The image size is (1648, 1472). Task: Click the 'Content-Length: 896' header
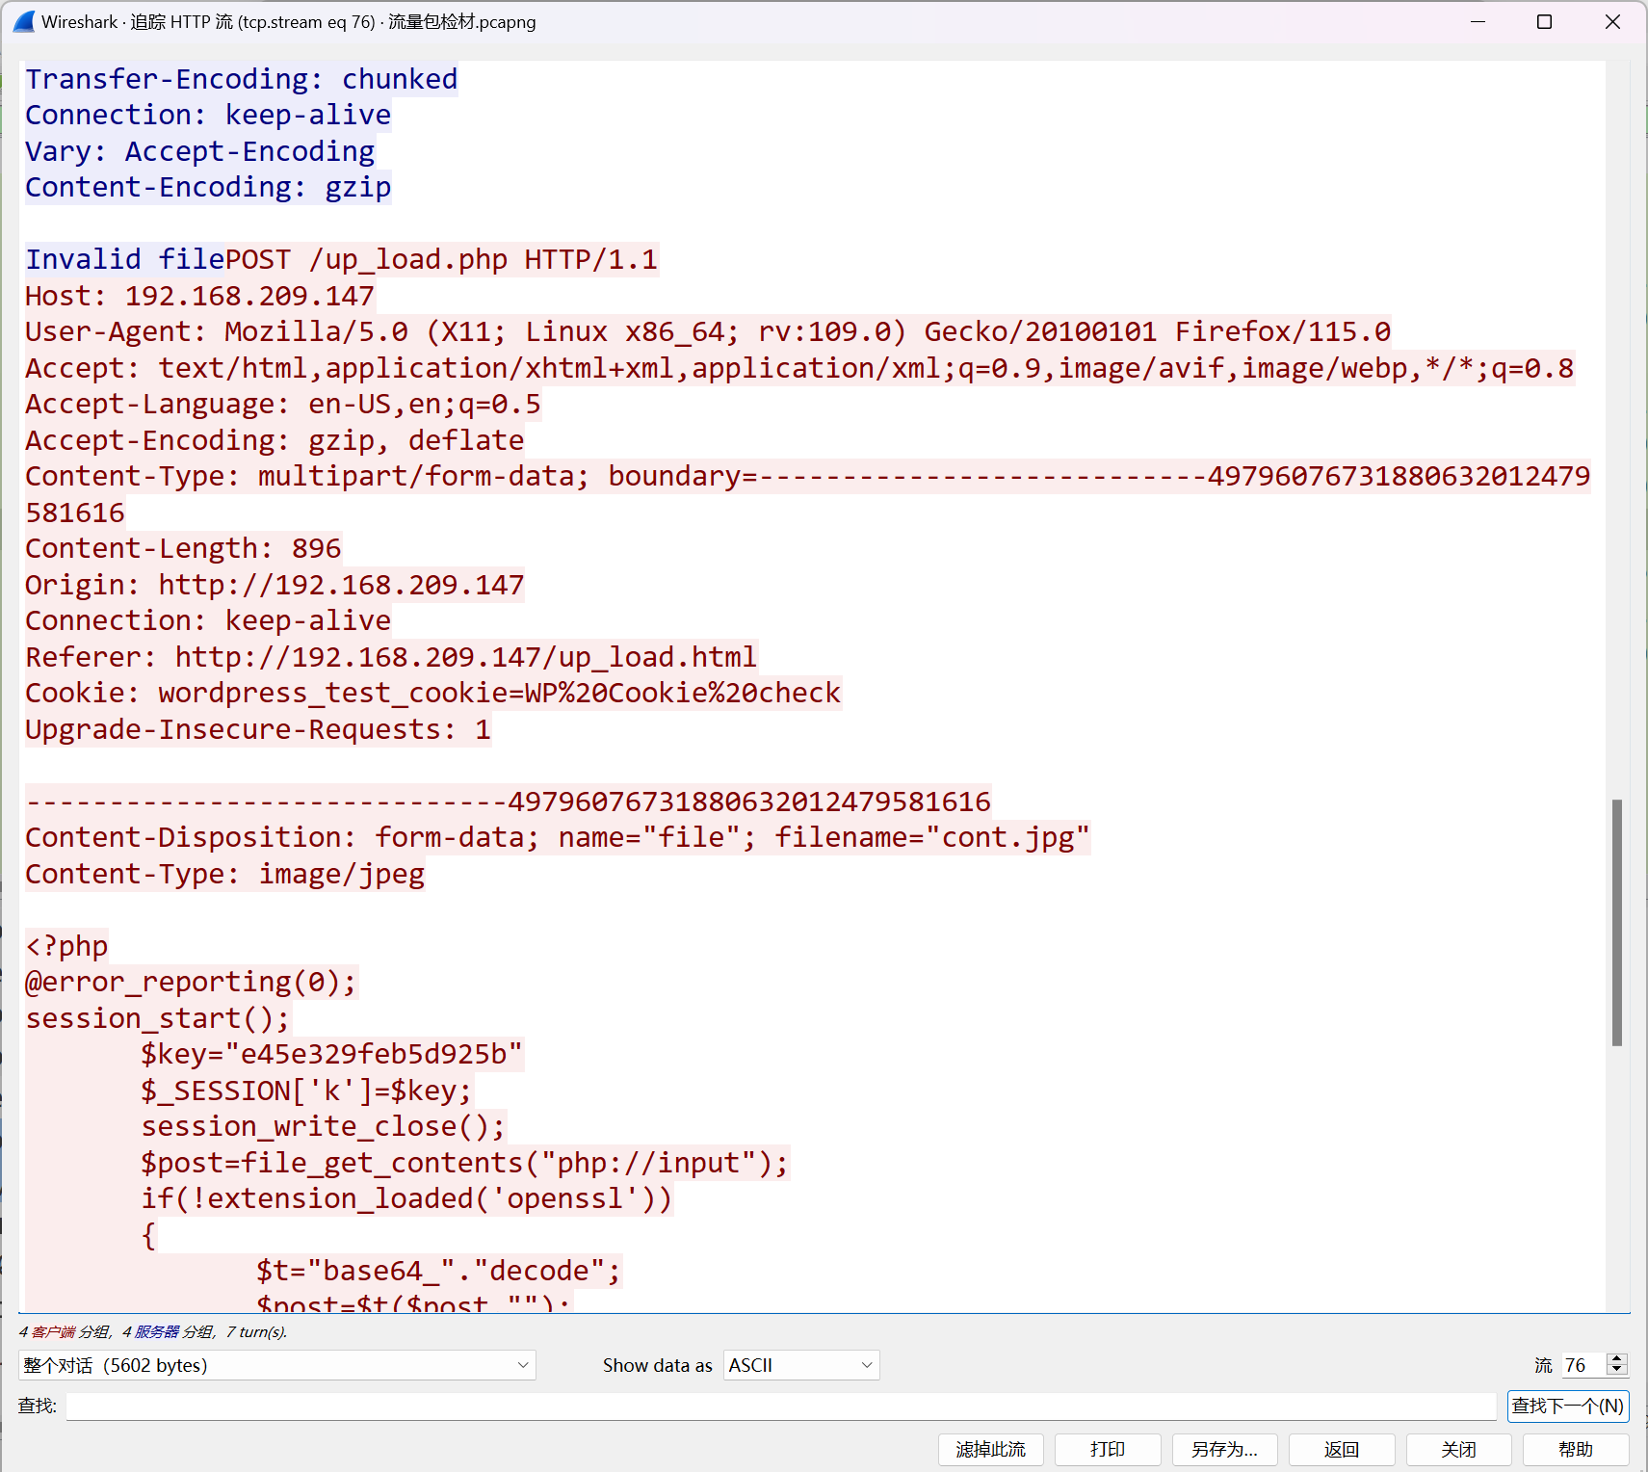point(183,548)
